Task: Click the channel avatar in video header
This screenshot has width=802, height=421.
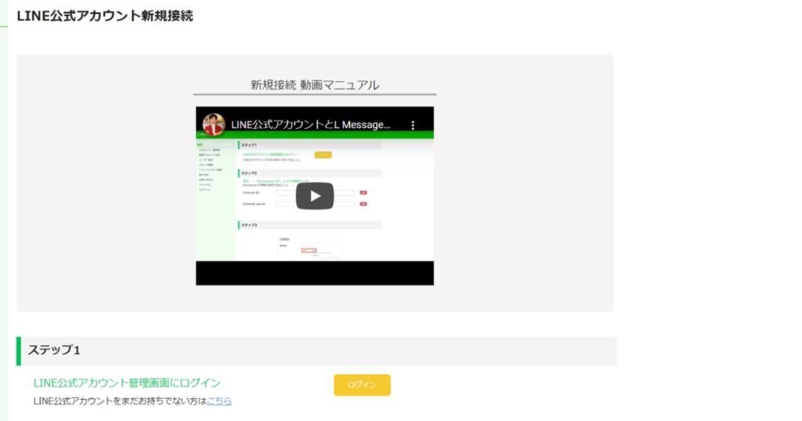Action: (x=213, y=124)
